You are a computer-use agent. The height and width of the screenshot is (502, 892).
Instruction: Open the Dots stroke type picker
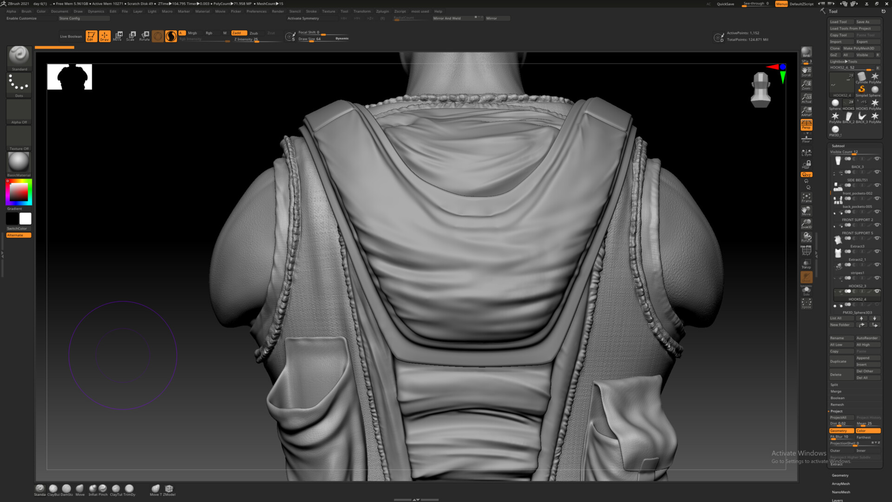pos(19,84)
